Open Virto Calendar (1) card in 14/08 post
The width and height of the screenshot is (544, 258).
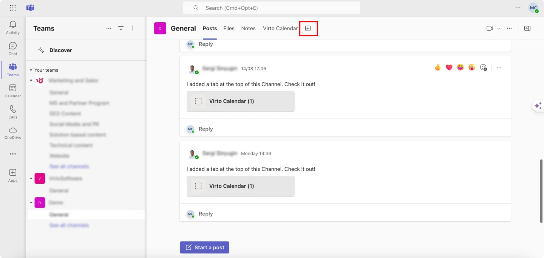tap(241, 101)
